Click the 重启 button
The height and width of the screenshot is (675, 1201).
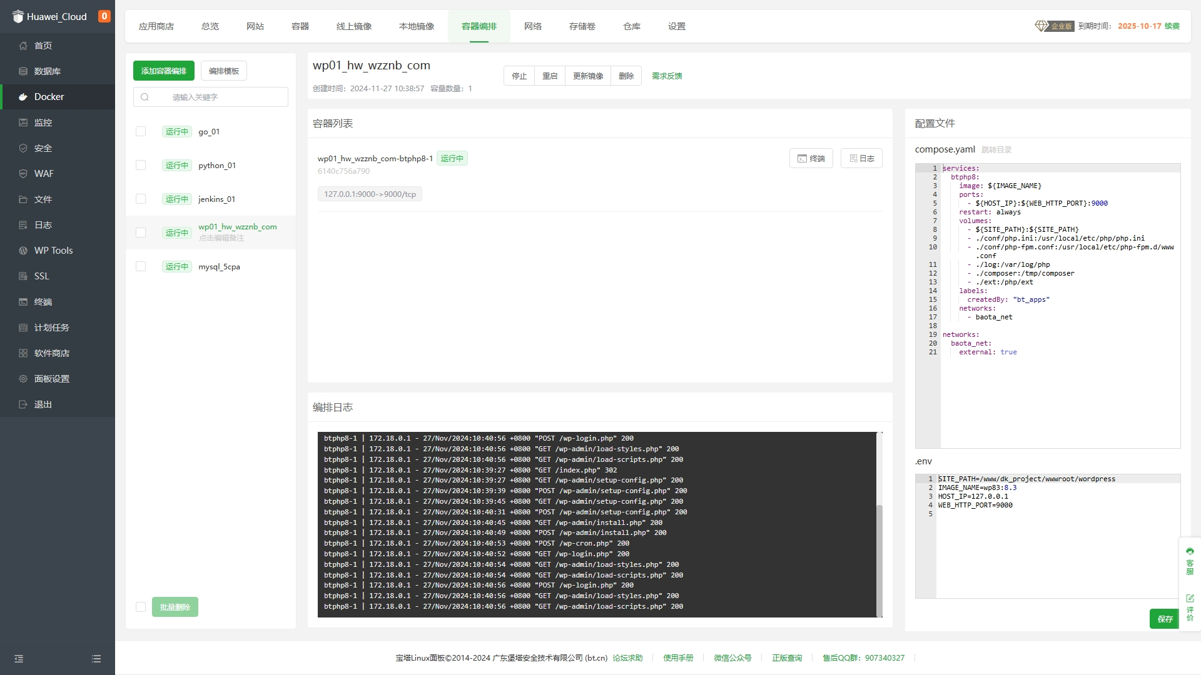pos(550,76)
